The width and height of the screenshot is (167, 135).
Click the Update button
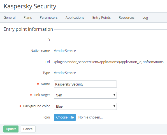[x=11, y=129]
